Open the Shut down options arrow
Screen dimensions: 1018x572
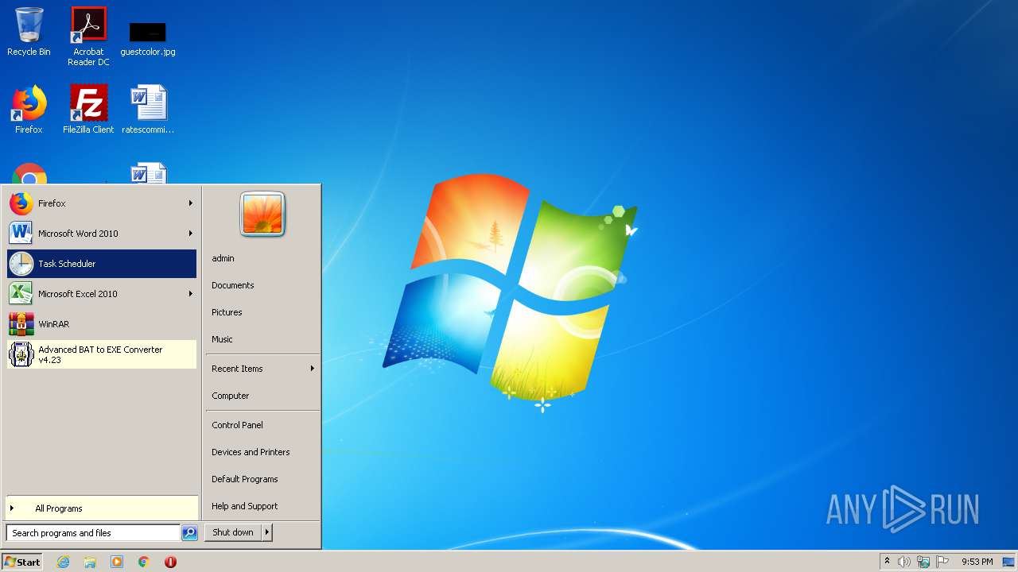tap(267, 532)
